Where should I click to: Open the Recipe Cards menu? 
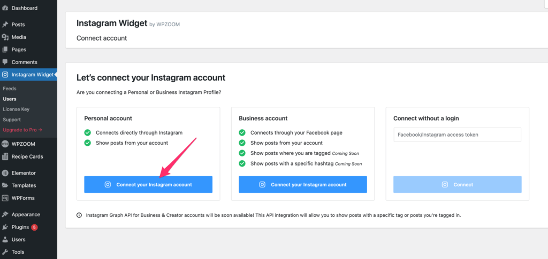(x=27, y=156)
